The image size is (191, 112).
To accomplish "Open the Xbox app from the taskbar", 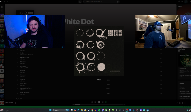I will 106,110.
